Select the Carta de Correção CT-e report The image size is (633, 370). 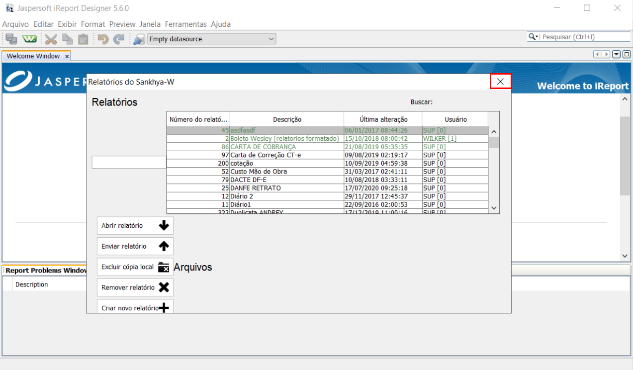(328, 155)
